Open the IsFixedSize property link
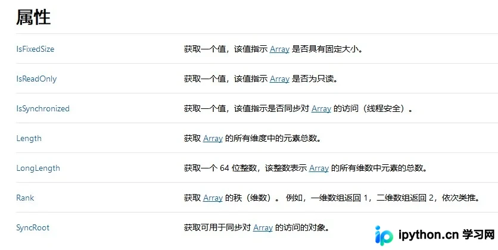Image resolution: width=498 pixels, height=250 pixels. 35,49
